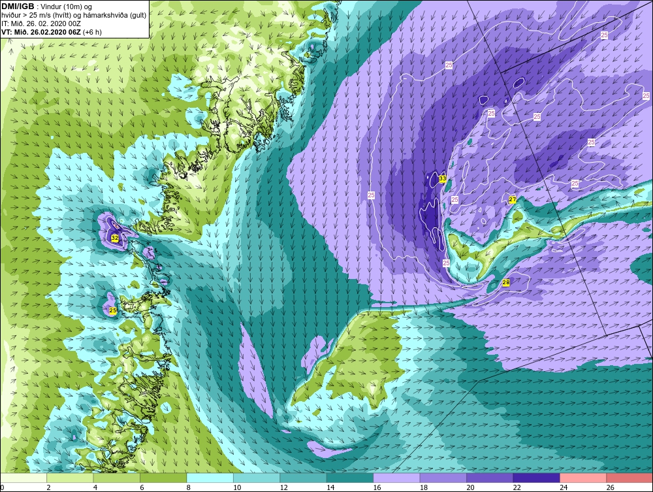Click the legend value "8"
This screenshot has height=492, width=653.
pyautogui.click(x=189, y=487)
